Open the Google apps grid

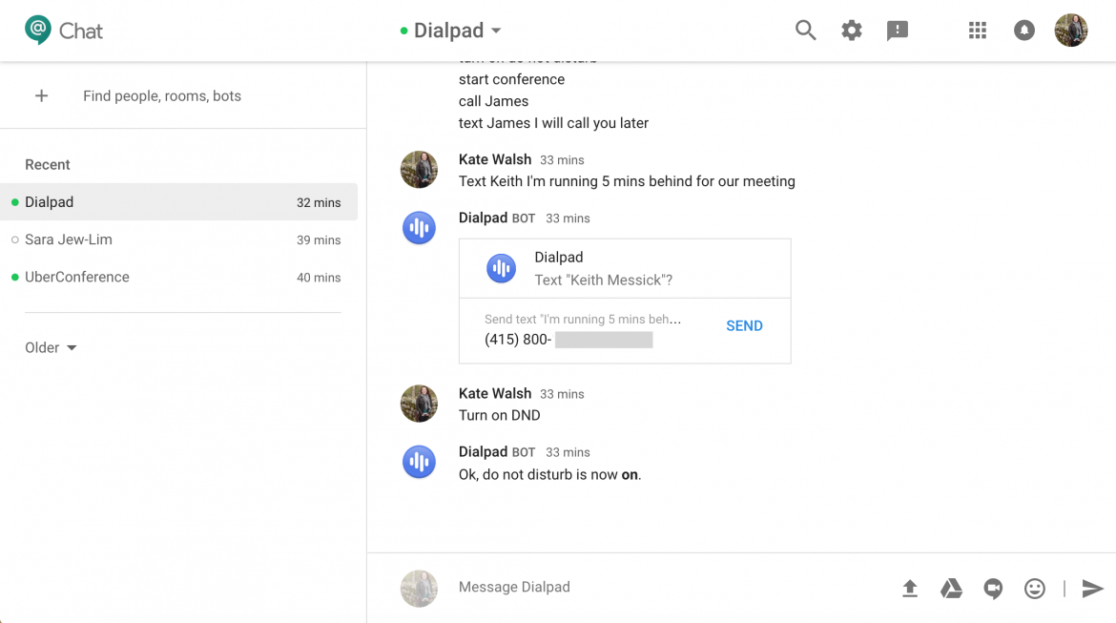[977, 30]
